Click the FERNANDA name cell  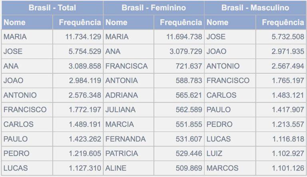[x=125, y=139]
